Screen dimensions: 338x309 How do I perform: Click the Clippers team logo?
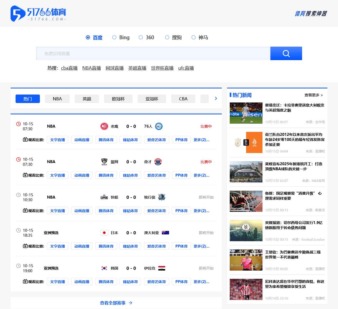pos(104,197)
